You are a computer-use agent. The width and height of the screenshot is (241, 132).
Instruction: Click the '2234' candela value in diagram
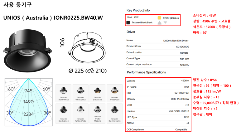pyautogui.click(x=29, y=114)
